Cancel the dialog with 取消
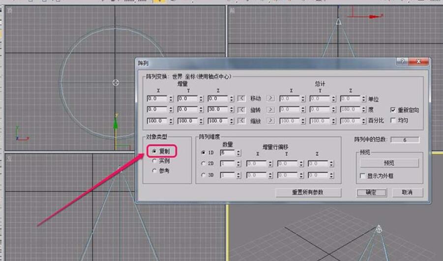Viewport: 443px width, 261px height. point(408,192)
